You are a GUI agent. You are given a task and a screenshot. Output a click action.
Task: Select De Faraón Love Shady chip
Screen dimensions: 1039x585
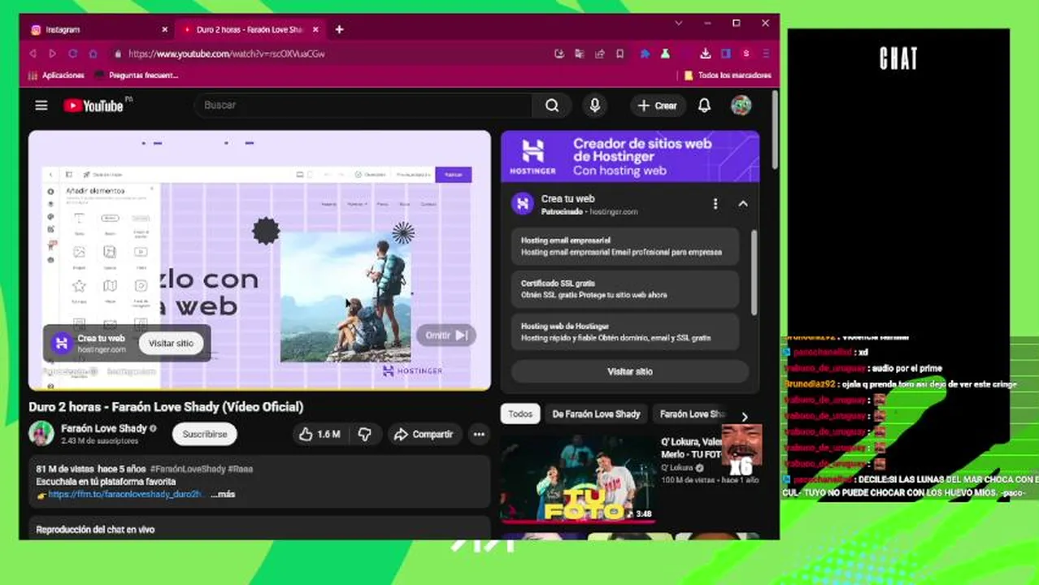pyautogui.click(x=596, y=414)
